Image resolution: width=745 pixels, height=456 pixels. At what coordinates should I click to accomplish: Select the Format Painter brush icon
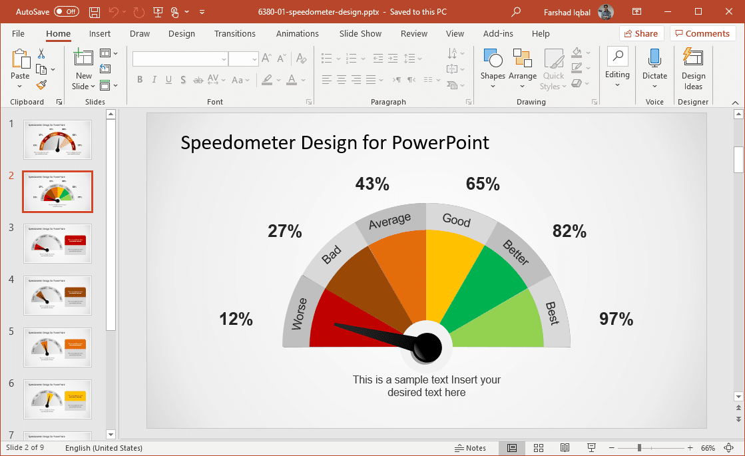pyautogui.click(x=41, y=85)
